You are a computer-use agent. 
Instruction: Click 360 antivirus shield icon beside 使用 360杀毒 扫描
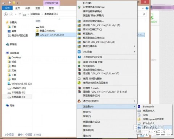coord(79,62)
